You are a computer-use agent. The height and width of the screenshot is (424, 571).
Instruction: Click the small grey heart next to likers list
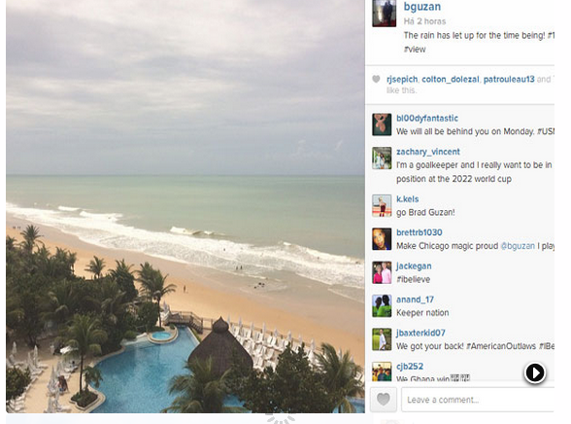(x=376, y=79)
